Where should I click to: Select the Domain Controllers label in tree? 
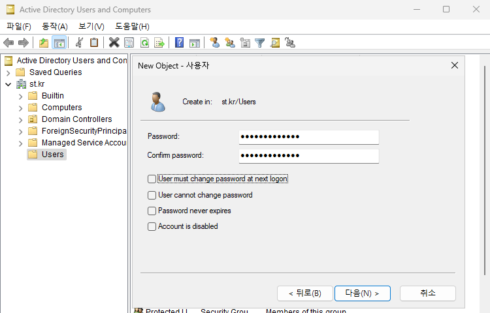77,119
